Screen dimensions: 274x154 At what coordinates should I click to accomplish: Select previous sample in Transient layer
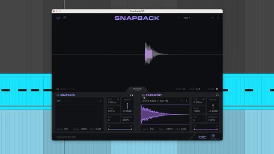point(182,101)
